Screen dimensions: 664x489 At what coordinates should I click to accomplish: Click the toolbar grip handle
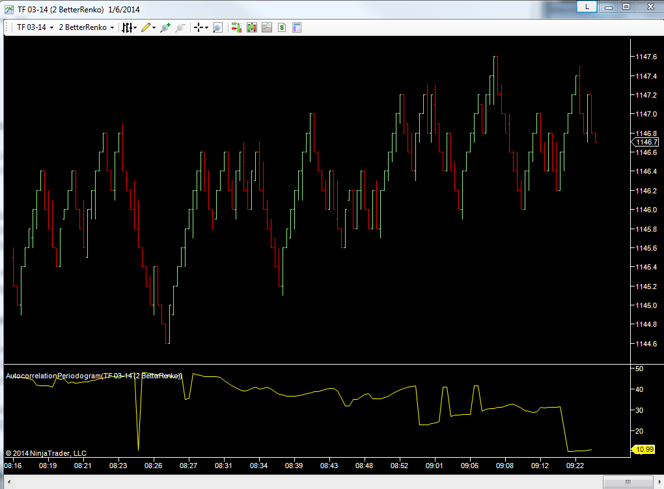click(7, 27)
